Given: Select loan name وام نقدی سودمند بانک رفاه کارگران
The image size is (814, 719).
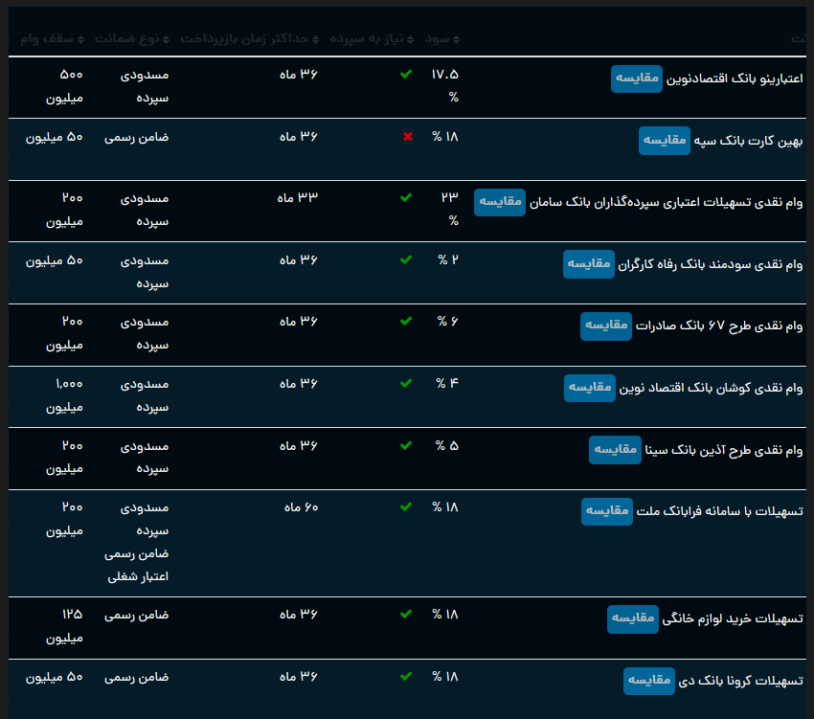Looking at the screenshot, I should (711, 264).
